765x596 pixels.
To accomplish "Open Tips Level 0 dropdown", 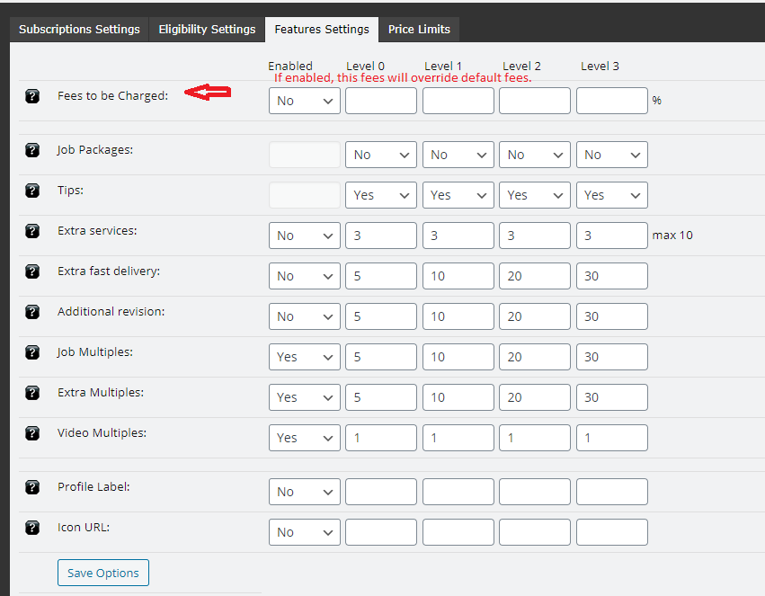I will [x=381, y=196].
